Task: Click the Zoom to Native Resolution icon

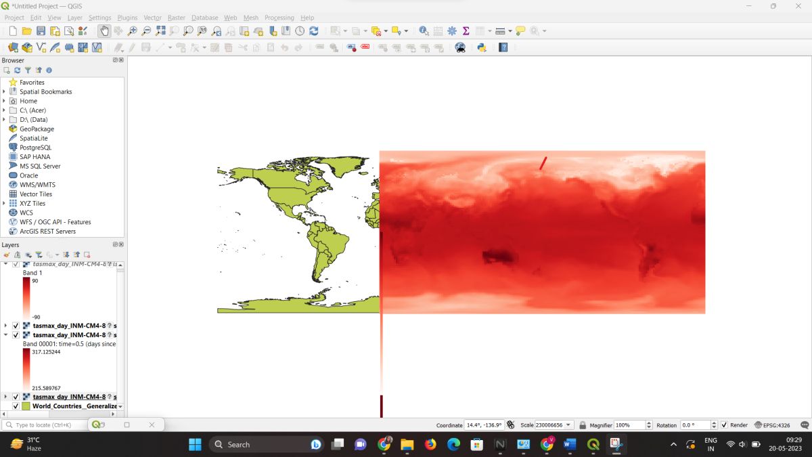Action: click(202, 31)
